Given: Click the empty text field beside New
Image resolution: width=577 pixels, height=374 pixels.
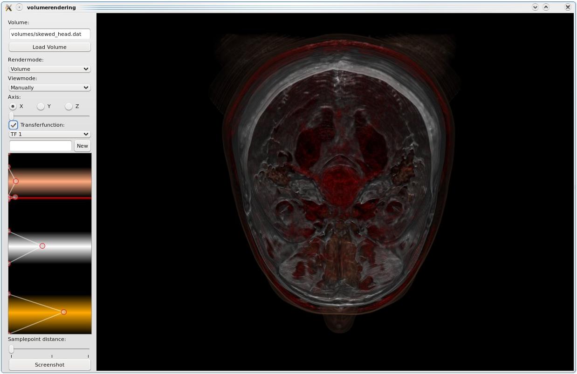Looking at the screenshot, I should pyautogui.click(x=41, y=146).
